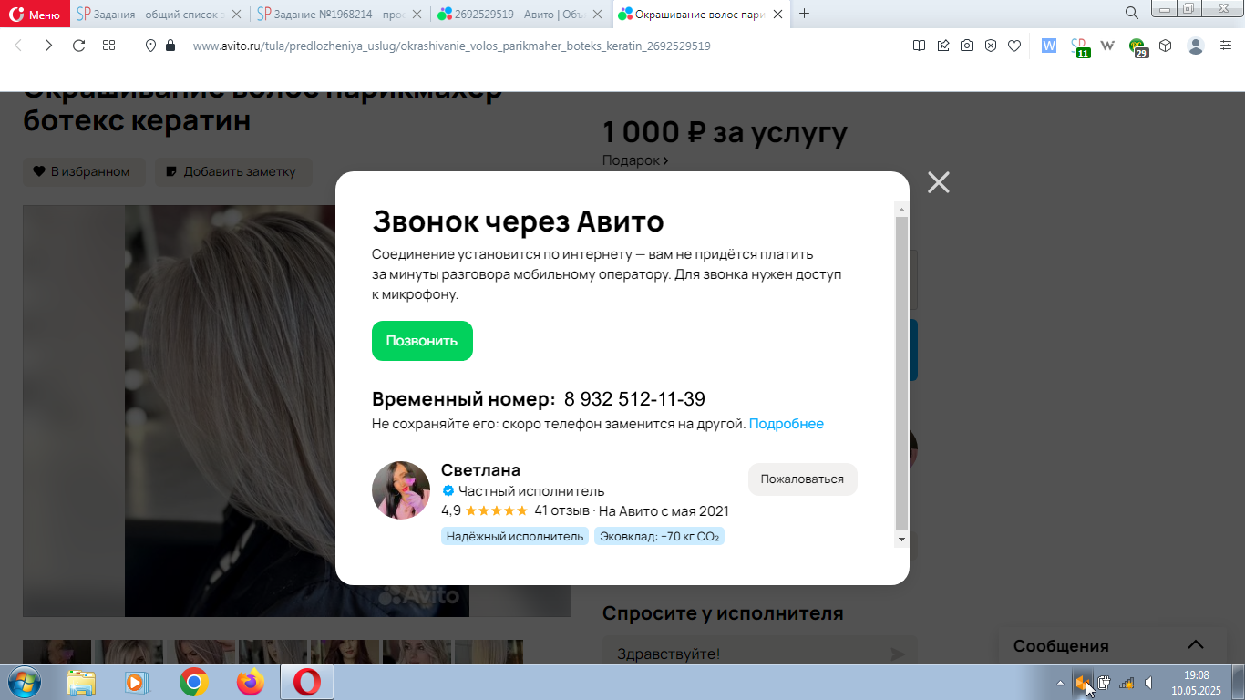Open Firefox from taskbar

250,682
